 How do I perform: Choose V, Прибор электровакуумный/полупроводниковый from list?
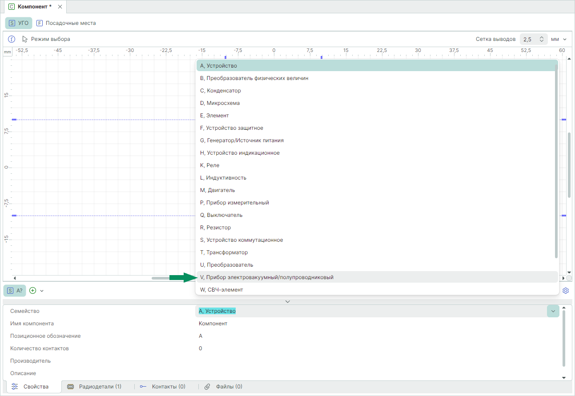pos(267,277)
